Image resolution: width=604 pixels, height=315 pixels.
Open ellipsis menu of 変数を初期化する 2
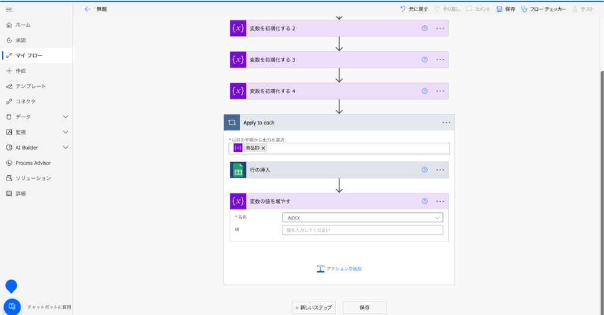(x=440, y=28)
